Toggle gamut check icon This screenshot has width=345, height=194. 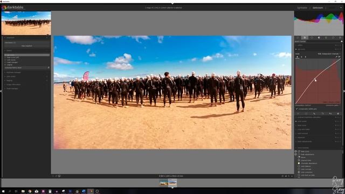292,176
